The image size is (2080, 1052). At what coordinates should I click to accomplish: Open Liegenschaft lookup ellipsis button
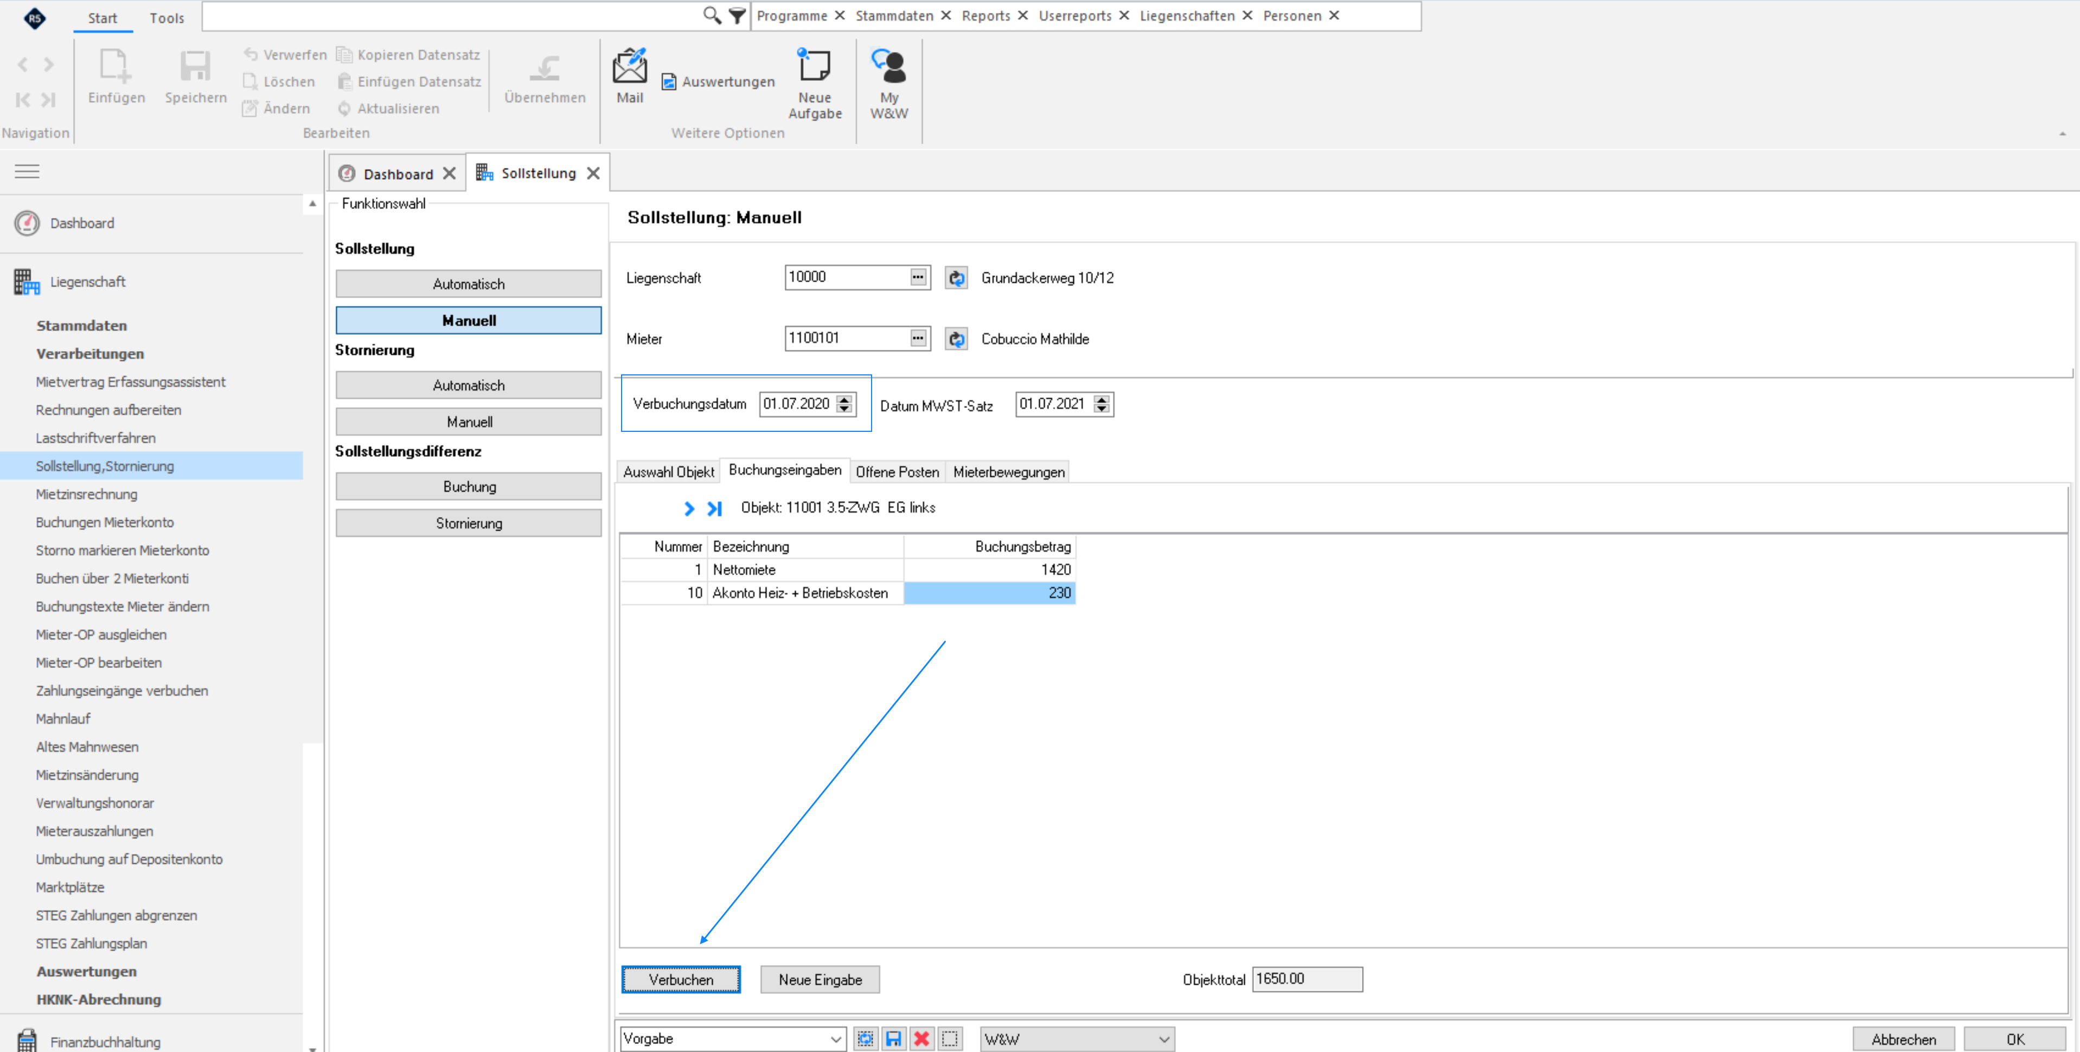918,277
